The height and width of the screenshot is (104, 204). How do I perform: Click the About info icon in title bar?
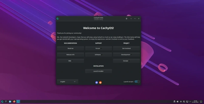pos(126,18)
